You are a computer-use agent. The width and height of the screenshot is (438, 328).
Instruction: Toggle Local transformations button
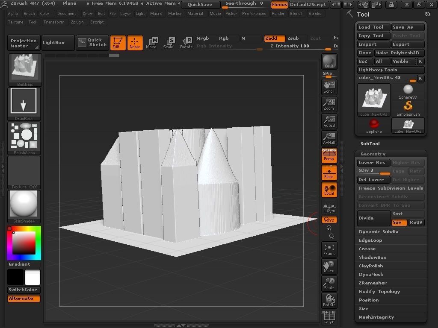(329, 190)
